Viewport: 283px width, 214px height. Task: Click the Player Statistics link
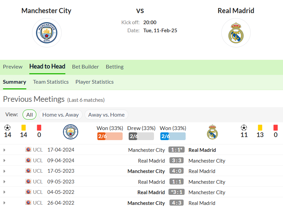click(x=94, y=82)
